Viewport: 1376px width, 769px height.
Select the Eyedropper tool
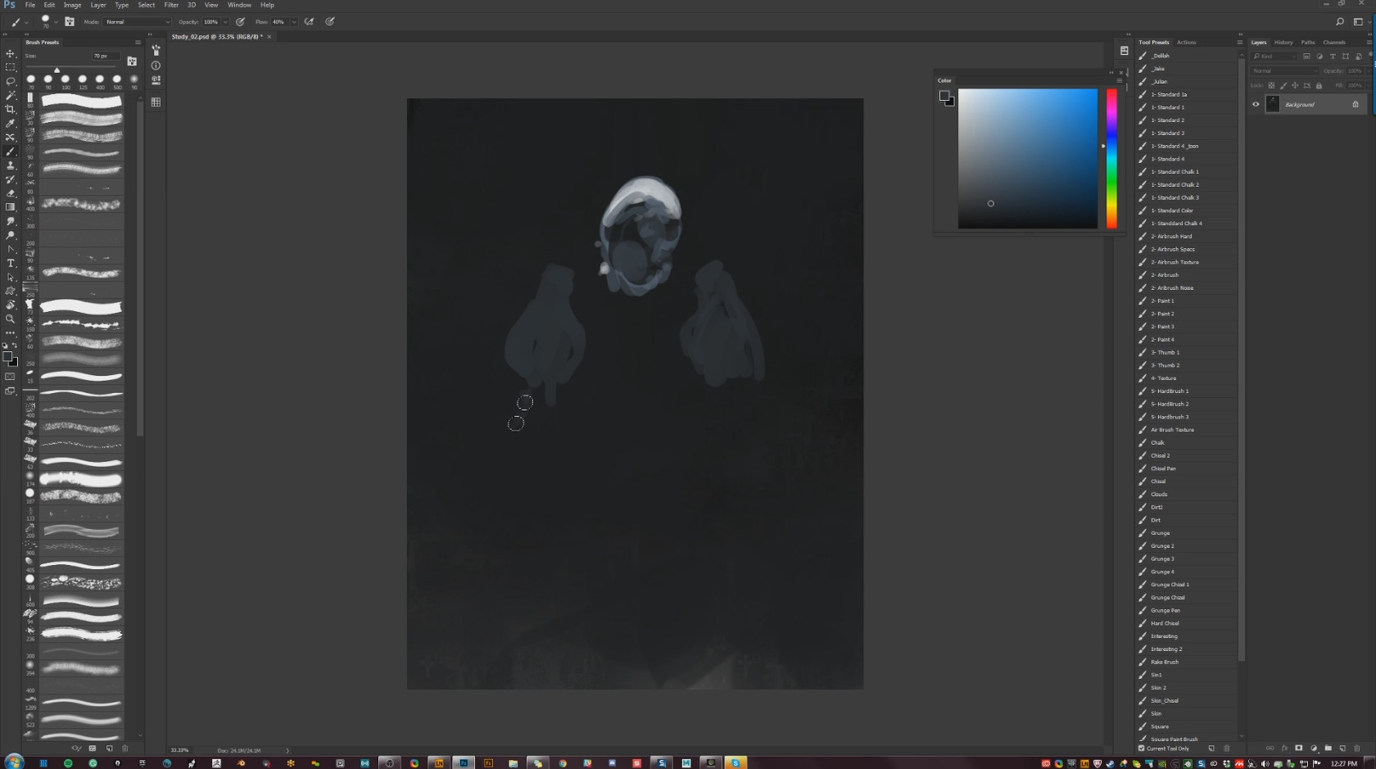(11, 123)
